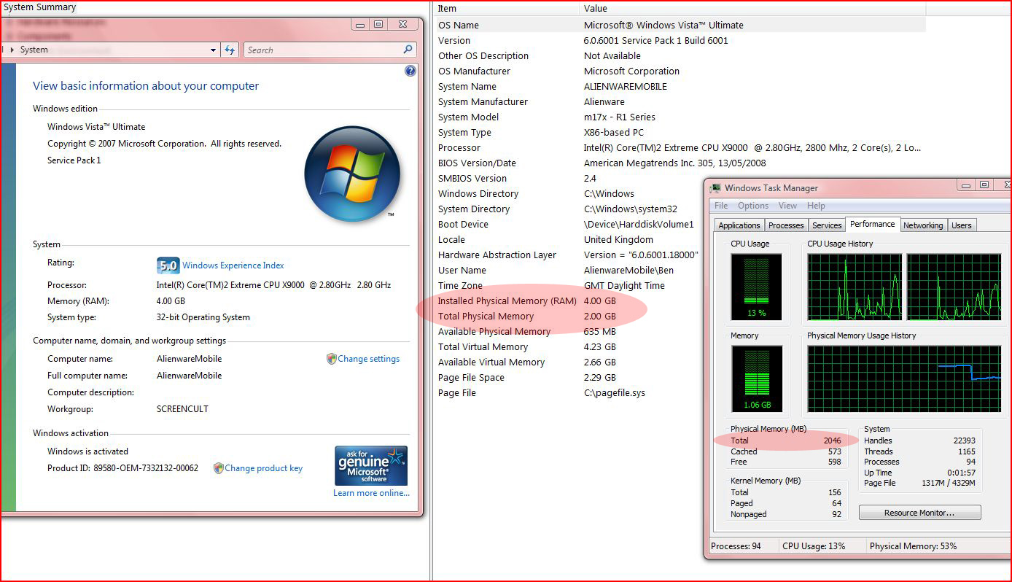Switch to the Processes tab

coord(786,225)
